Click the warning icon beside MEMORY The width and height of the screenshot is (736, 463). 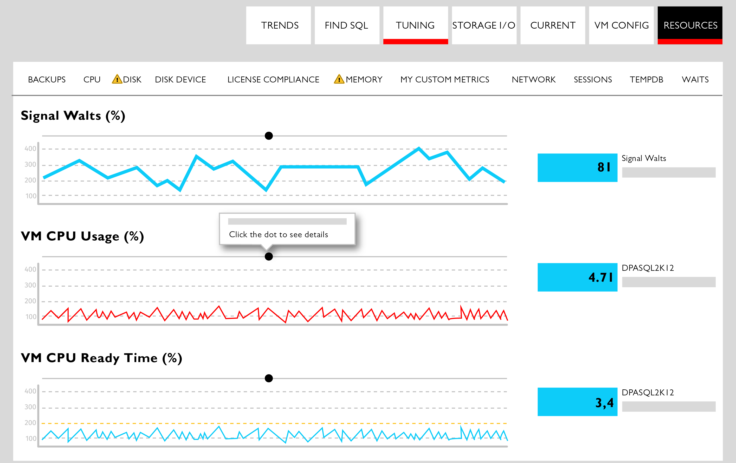[339, 79]
